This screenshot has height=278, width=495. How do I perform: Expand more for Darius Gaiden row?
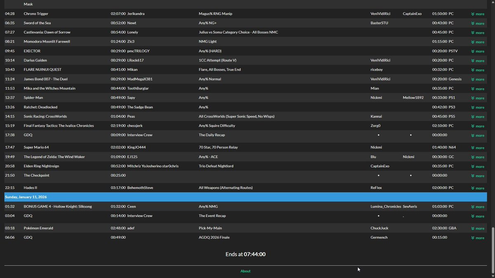point(478,61)
